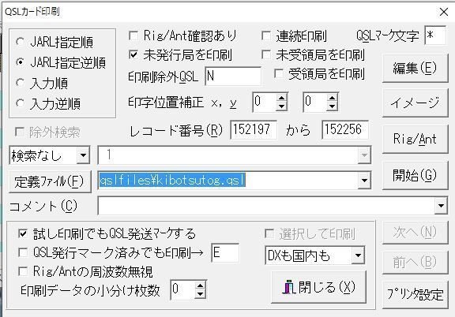Image resolution: width=455 pixels, height=317 pixels.
Task: Open the イメージ preview button
Action: pyautogui.click(x=415, y=103)
